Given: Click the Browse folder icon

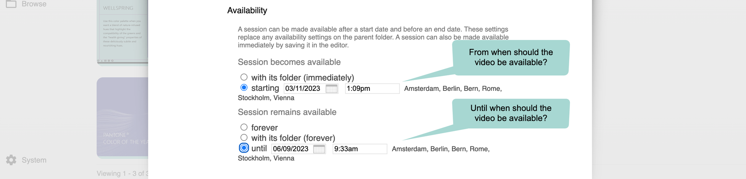Looking at the screenshot, I should tap(11, 4).
